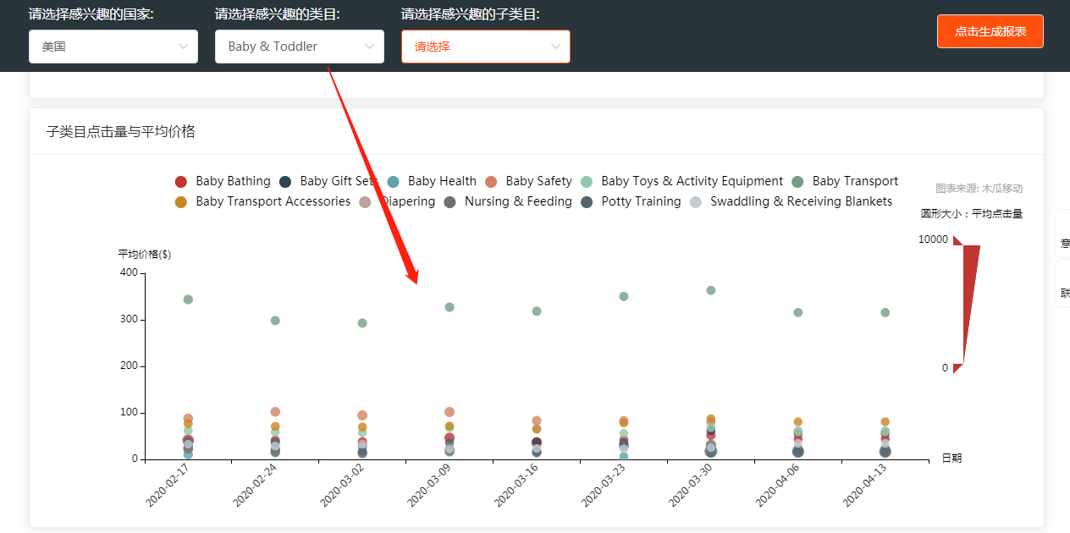This screenshot has height=533, width=1070.
Task: Click the Baby Transport legend dot
Action: [797, 182]
